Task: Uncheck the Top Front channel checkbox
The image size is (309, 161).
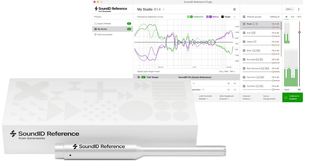Action: tap(244, 77)
